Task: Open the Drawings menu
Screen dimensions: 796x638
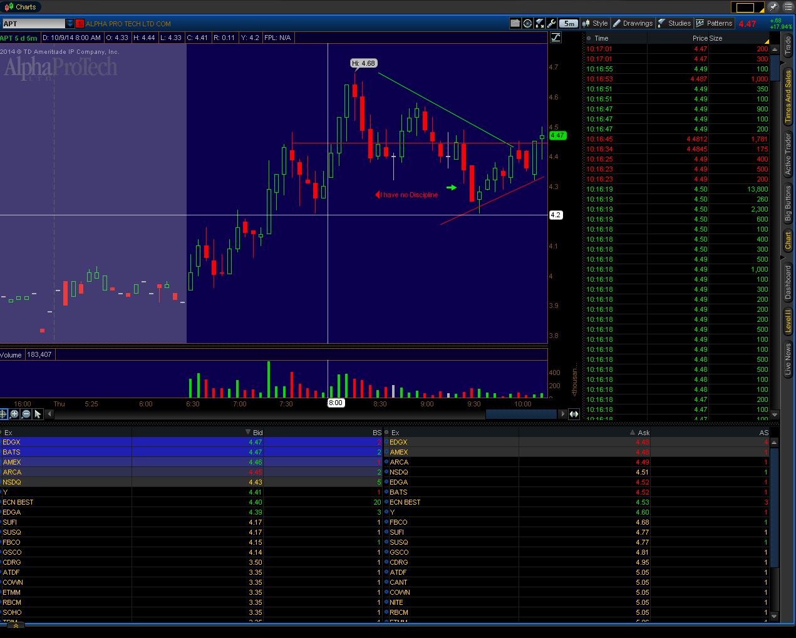Action: click(633, 23)
